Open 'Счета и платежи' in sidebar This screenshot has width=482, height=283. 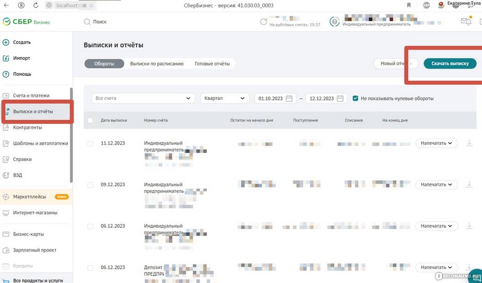pos(31,95)
